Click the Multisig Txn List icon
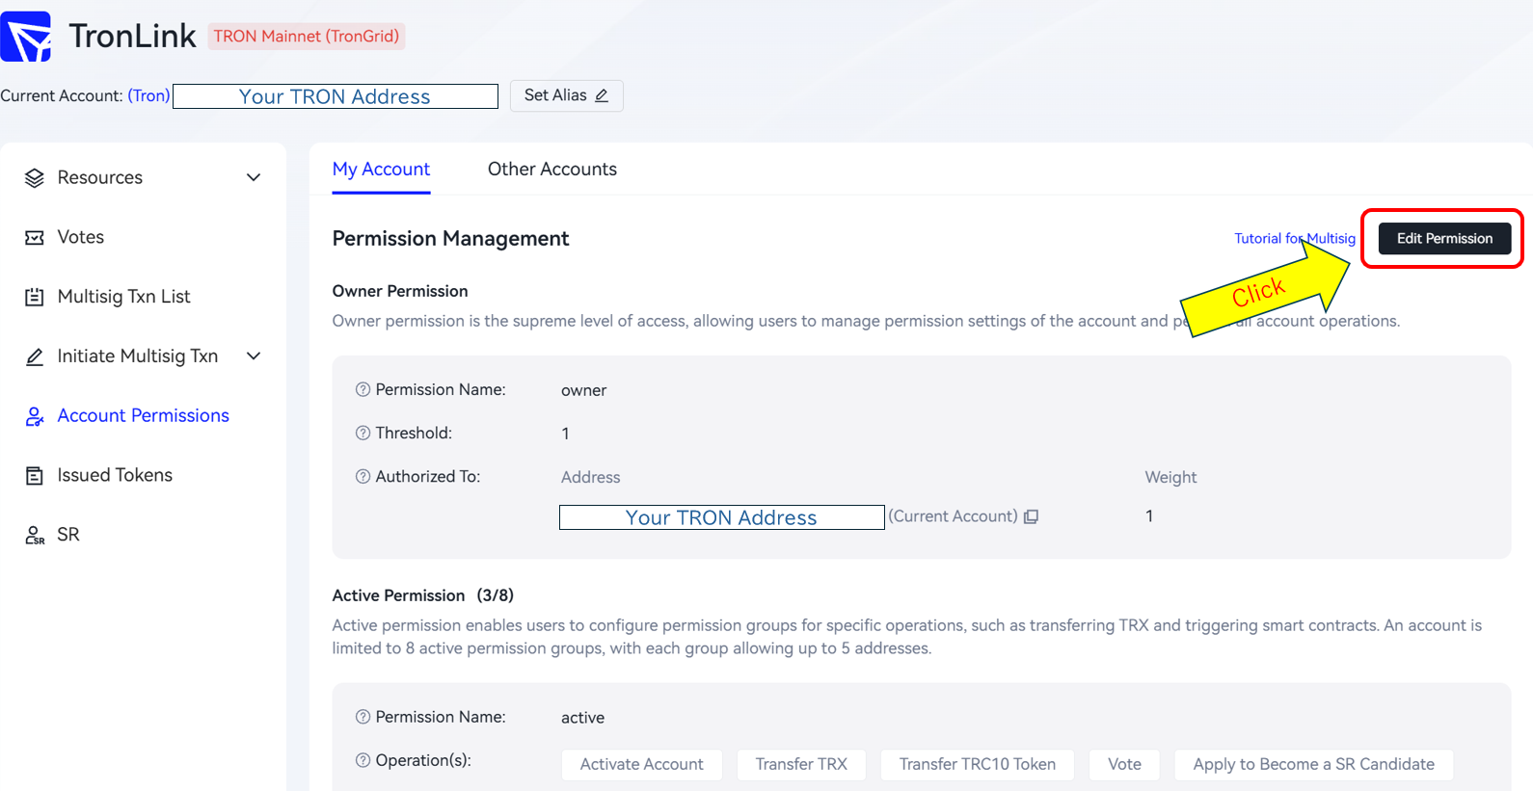1533x791 pixels. 35,297
